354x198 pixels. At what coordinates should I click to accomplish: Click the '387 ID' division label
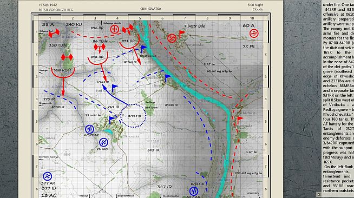[x=165, y=187]
